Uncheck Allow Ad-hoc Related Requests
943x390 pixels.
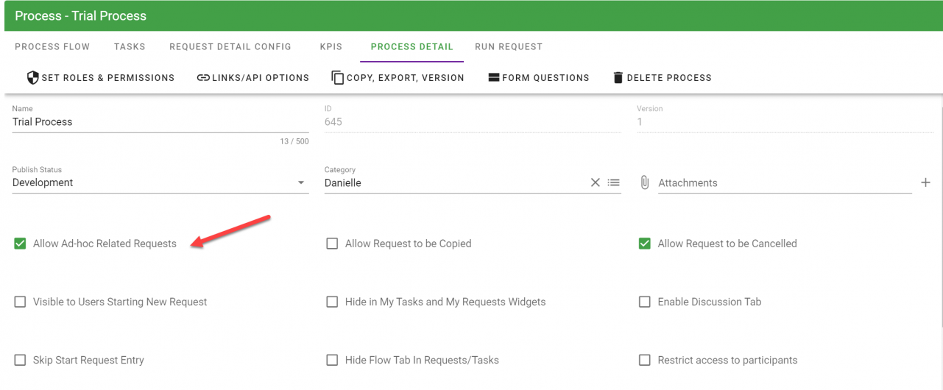[x=20, y=244]
